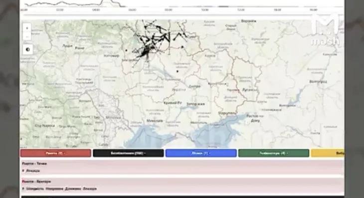This screenshot has height=198, width=364.
Task: Sort Ракети - Вектори table by Локація
Action: tap(90, 189)
